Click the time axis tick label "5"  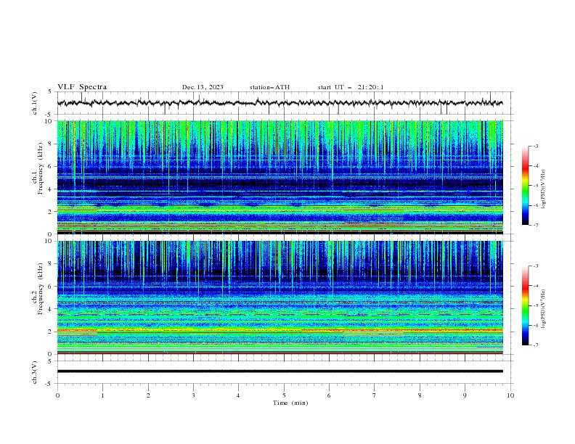(x=284, y=395)
